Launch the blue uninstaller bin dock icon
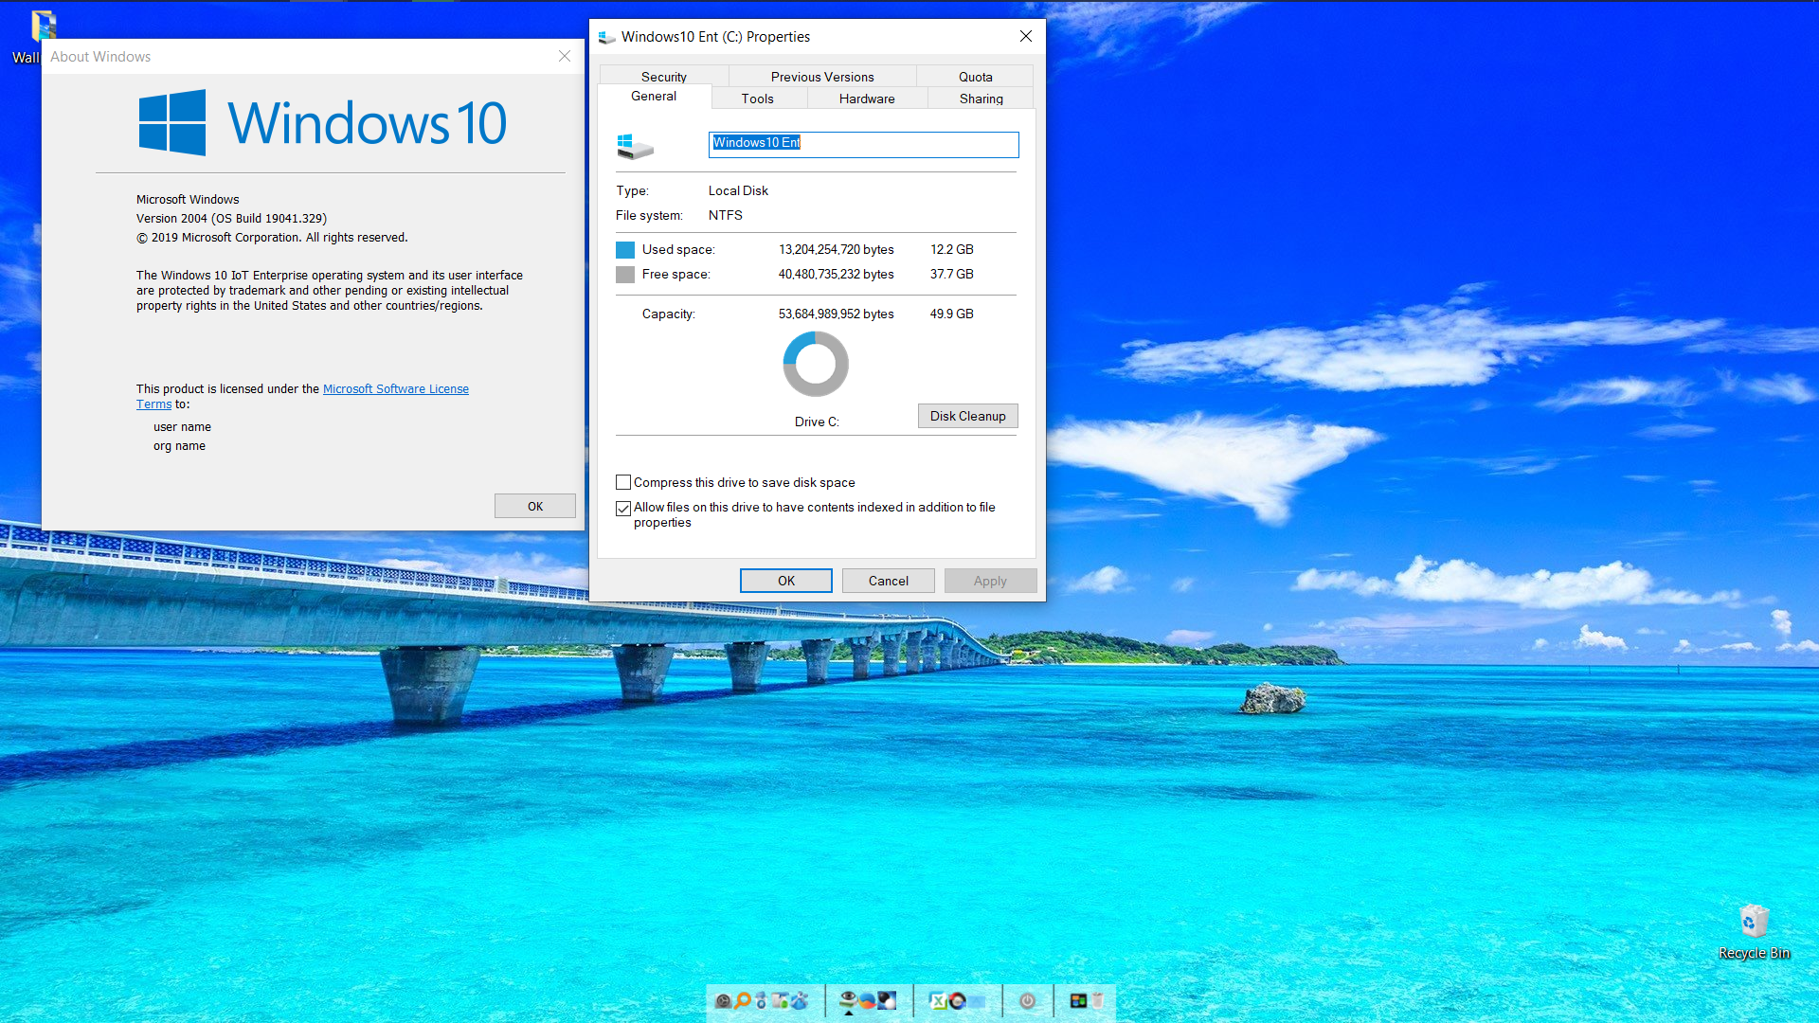Image resolution: width=1819 pixels, height=1023 pixels. coord(761,1000)
